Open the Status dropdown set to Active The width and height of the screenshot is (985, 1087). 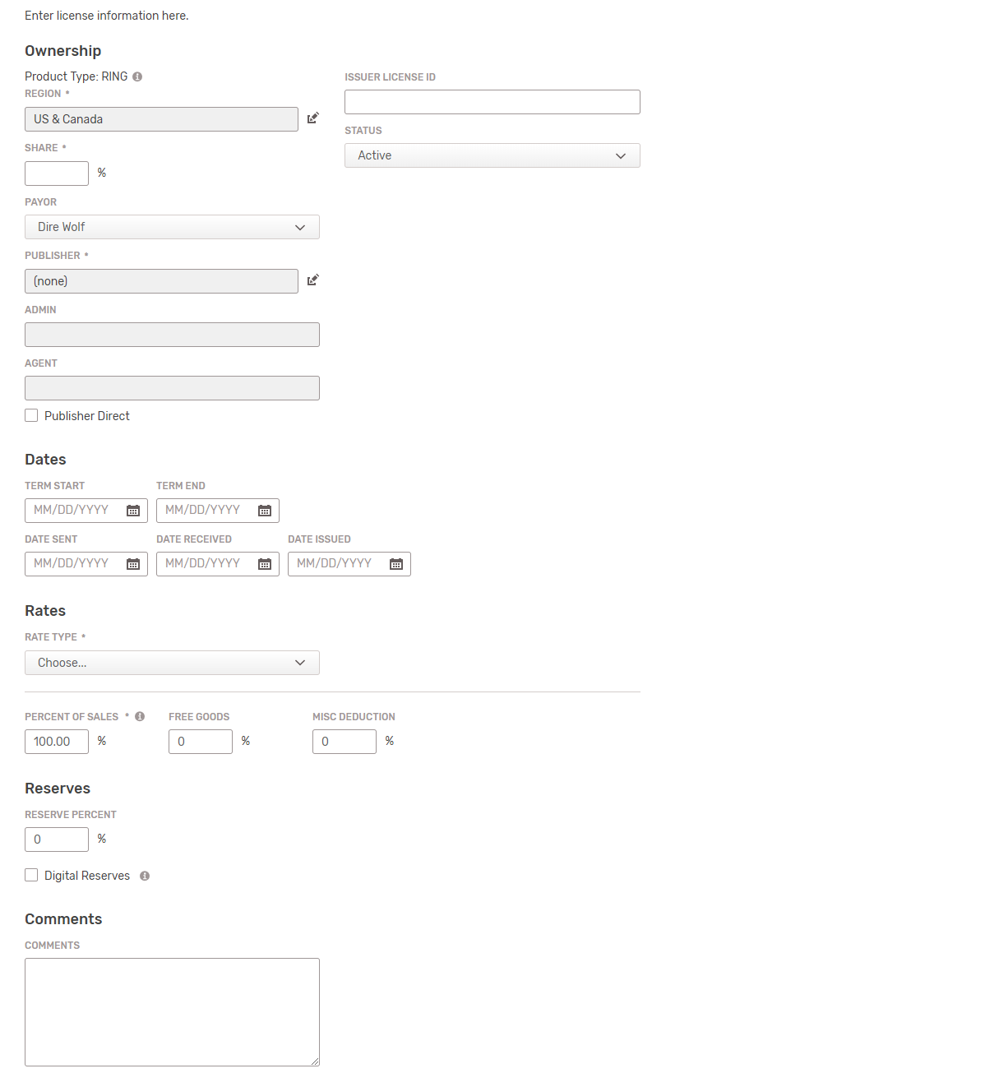(492, 155)
